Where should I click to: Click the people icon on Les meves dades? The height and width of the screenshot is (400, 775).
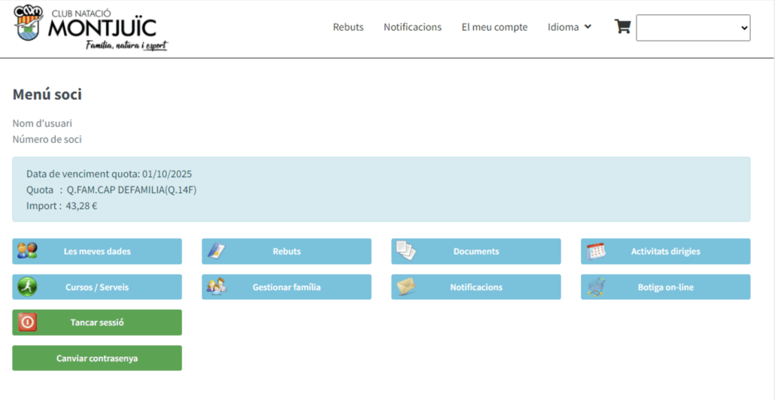coord(27,251)
